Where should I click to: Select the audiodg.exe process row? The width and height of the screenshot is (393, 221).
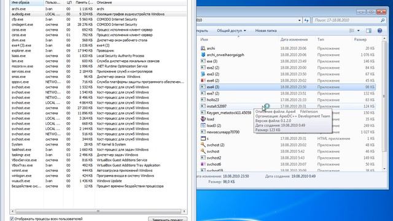[x=98, y=14]
